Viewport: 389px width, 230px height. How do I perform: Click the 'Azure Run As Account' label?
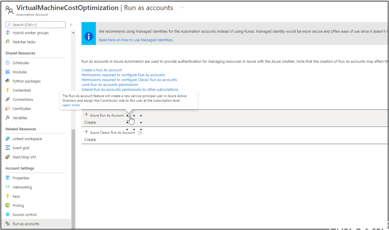(107, 115)
